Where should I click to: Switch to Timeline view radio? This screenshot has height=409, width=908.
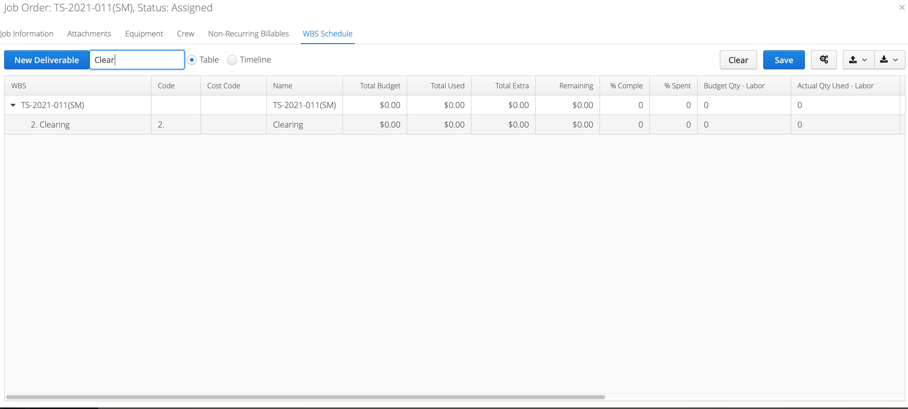[x=232, y=60]
